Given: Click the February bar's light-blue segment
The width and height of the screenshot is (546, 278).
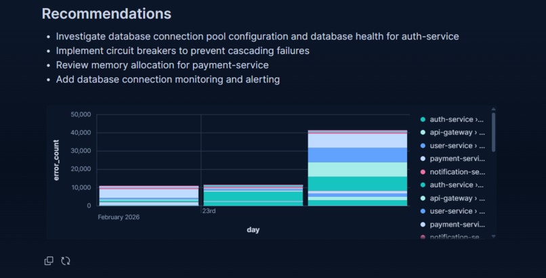Looking at the screenshot, I should pos(148,193).
